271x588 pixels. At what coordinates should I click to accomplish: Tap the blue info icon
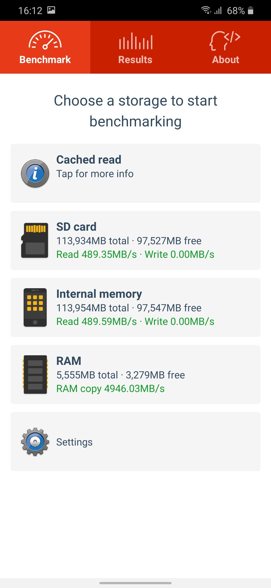tap(35, 173)
